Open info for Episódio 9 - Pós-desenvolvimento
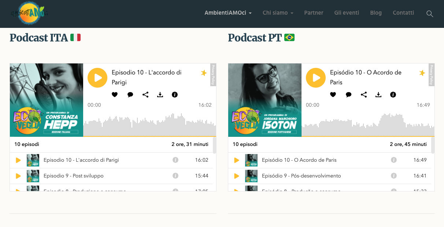 click(394, 176)
